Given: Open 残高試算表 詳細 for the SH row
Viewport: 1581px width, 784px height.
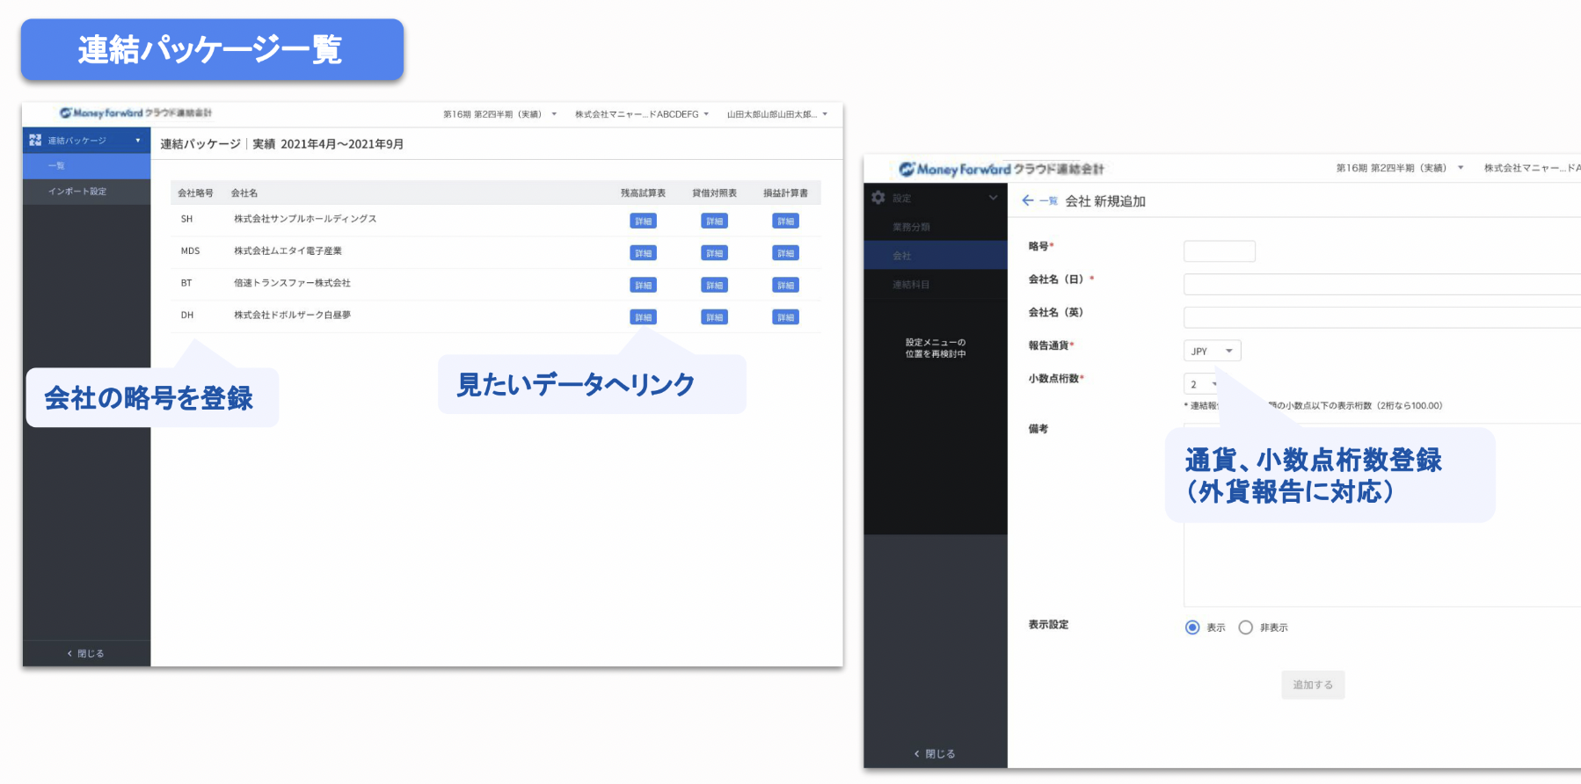Looking at the screenshot, I should click(644, 221).
